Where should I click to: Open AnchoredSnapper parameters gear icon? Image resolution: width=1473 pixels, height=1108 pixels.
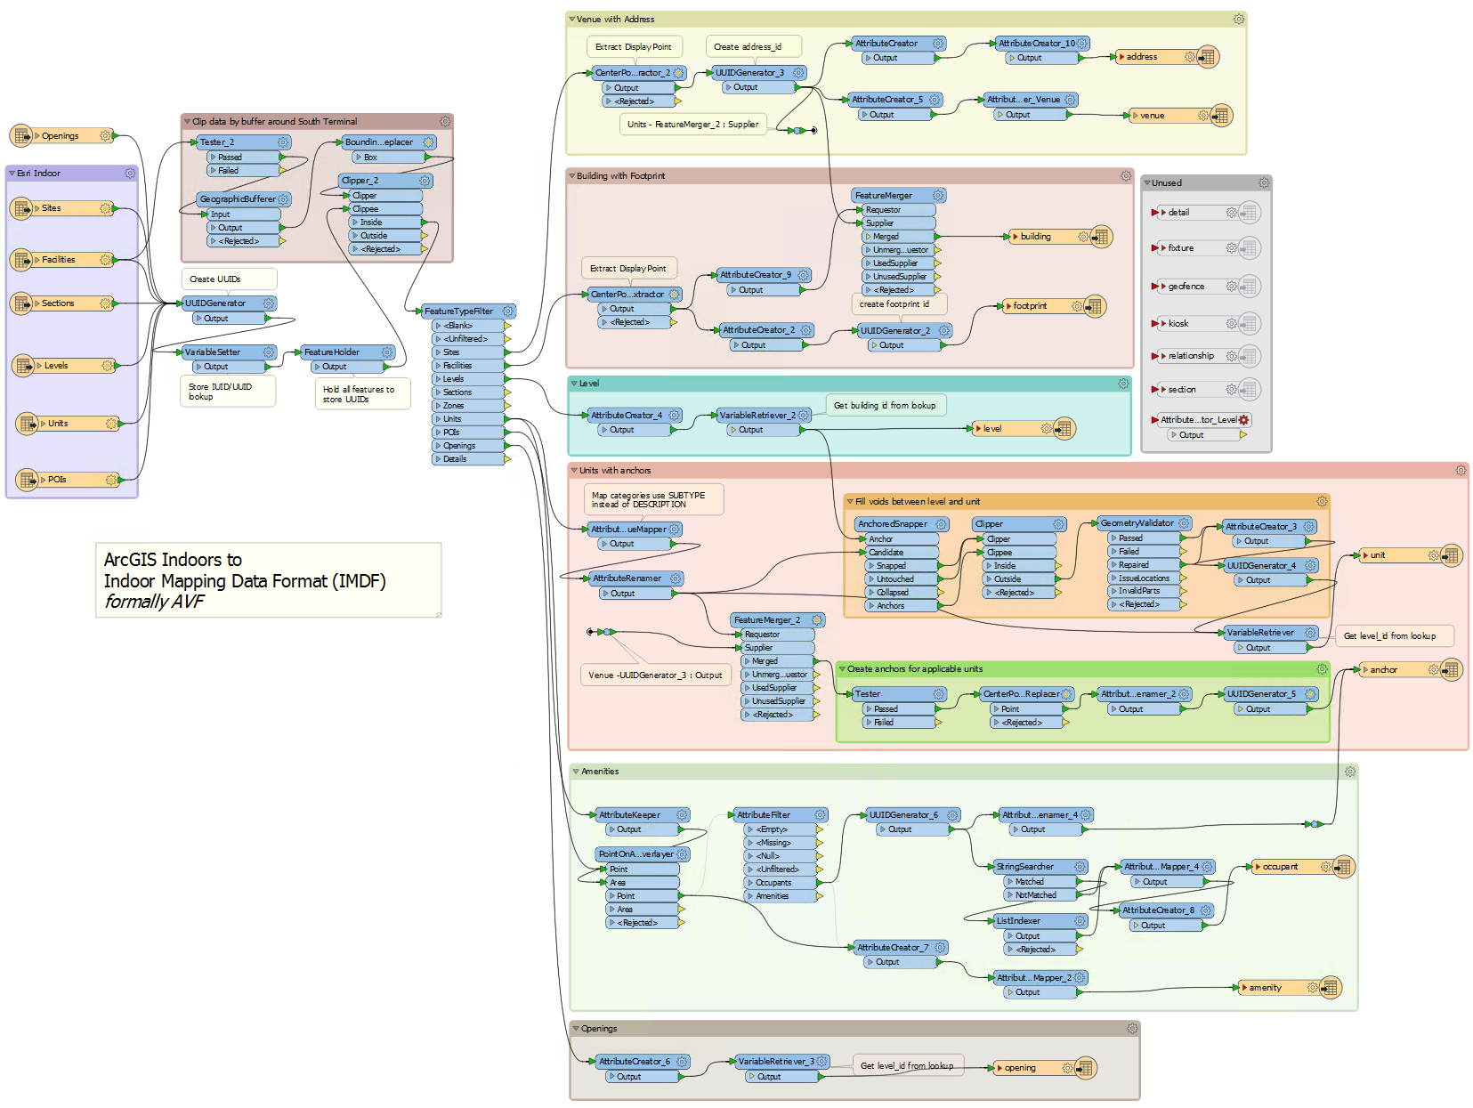click(x=941, y=524)
